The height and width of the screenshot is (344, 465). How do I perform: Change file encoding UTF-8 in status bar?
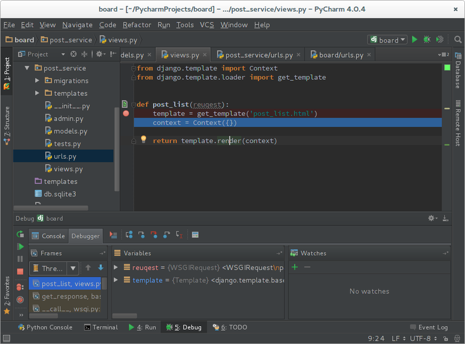pos(423,338)
